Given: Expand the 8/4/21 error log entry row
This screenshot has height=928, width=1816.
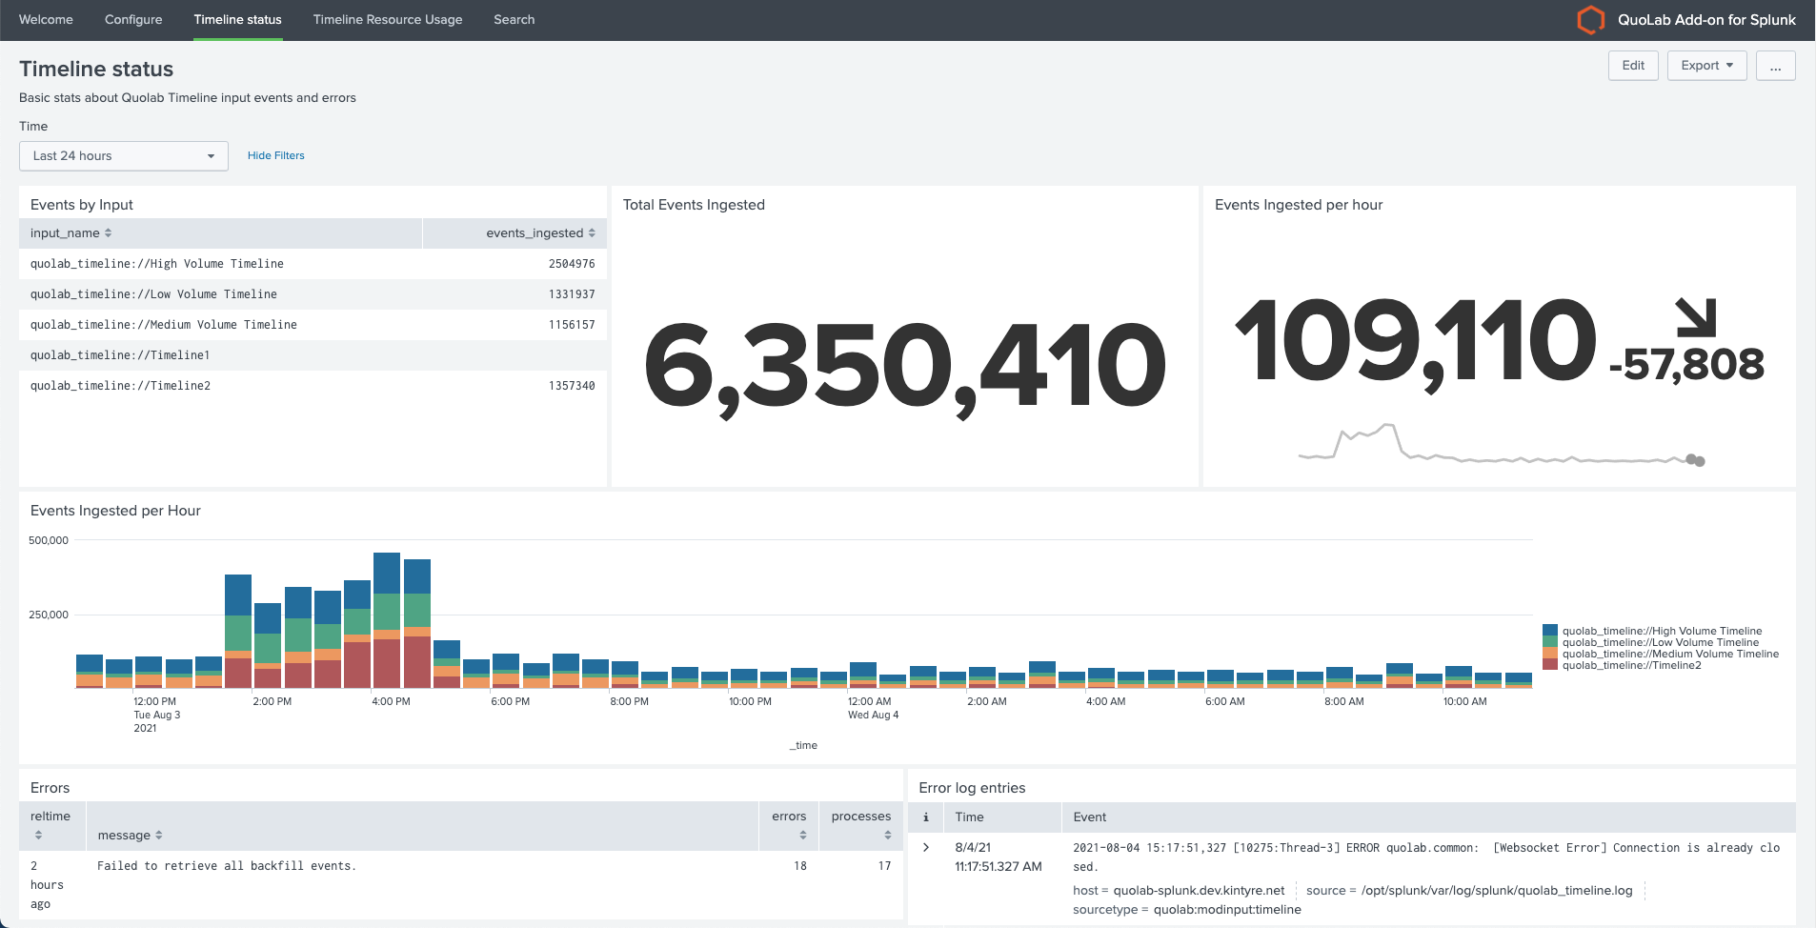Looking at the screenshot, I should coord(925,847).
